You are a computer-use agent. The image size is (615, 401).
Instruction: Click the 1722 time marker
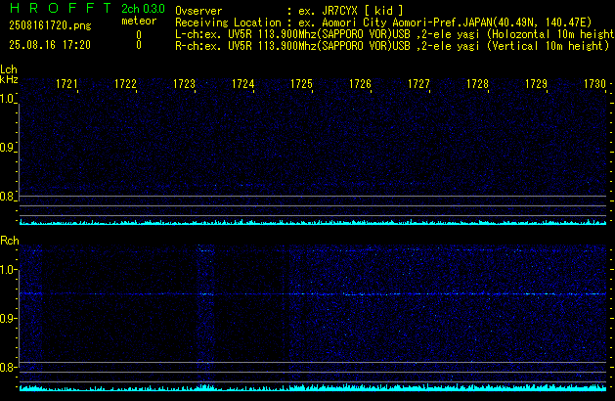(125, 84)
